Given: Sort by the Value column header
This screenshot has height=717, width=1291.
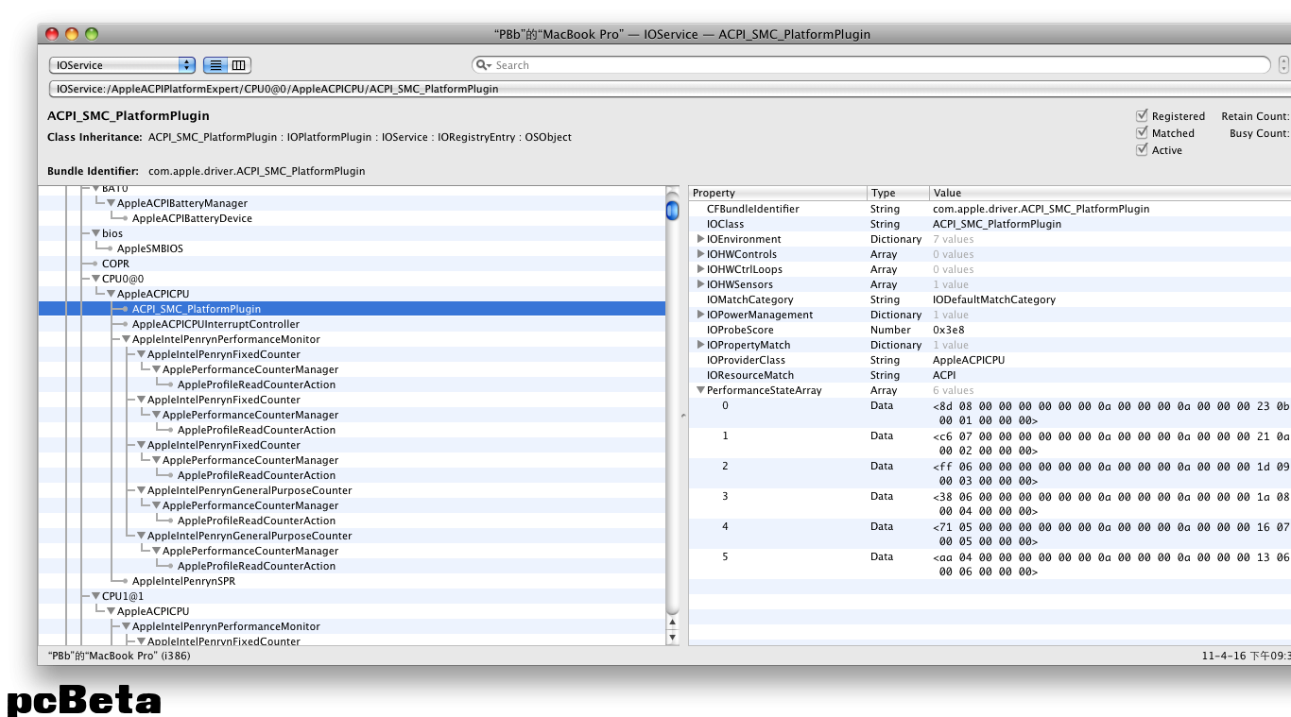Looking at the screenshot, I should click(1110, 193).
